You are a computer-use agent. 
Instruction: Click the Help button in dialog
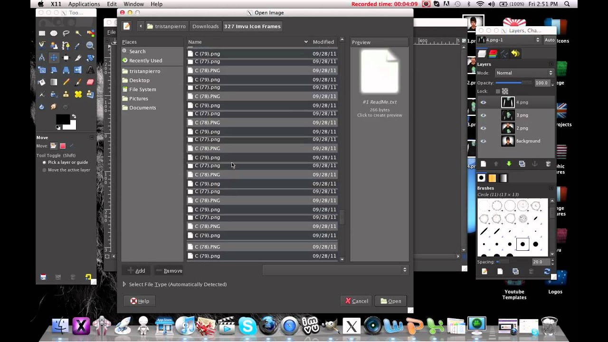(x=140, y=301)
